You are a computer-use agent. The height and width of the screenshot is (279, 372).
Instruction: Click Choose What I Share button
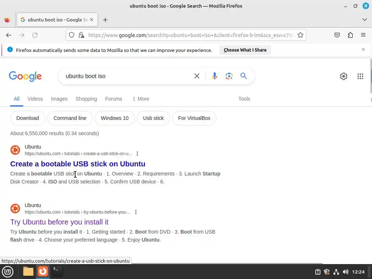[245, 50]
